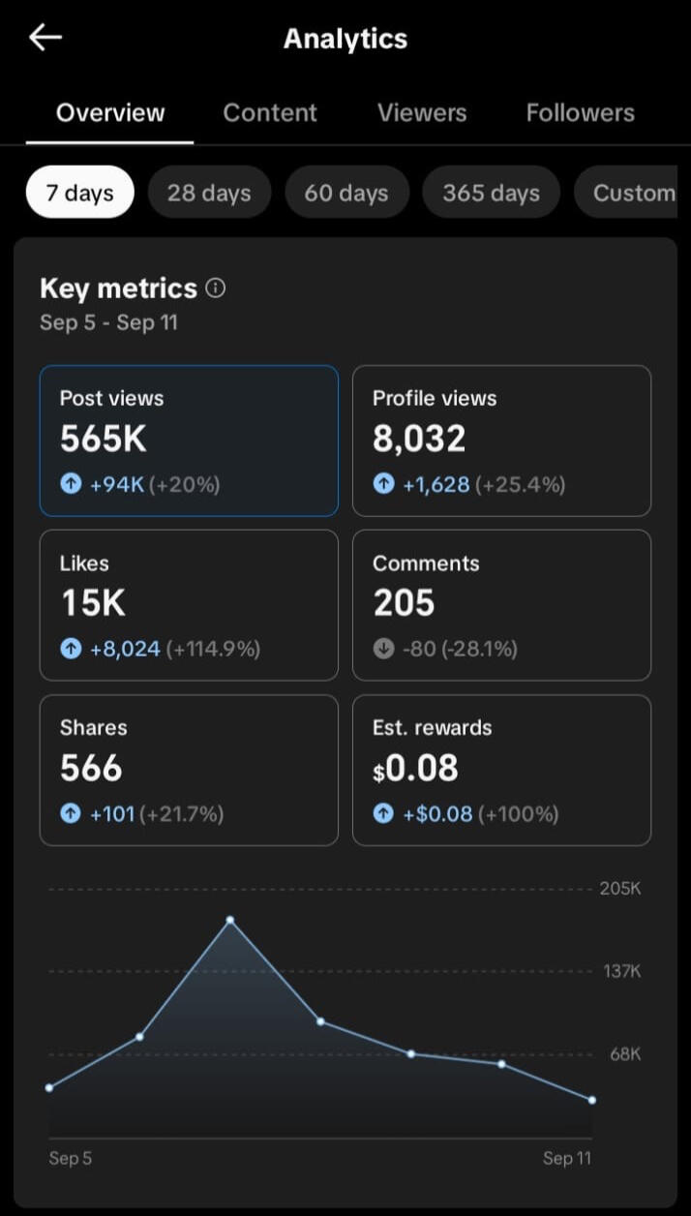Select the 7 days range
The image size is (691, 1216).
click(x=79, y=193)
